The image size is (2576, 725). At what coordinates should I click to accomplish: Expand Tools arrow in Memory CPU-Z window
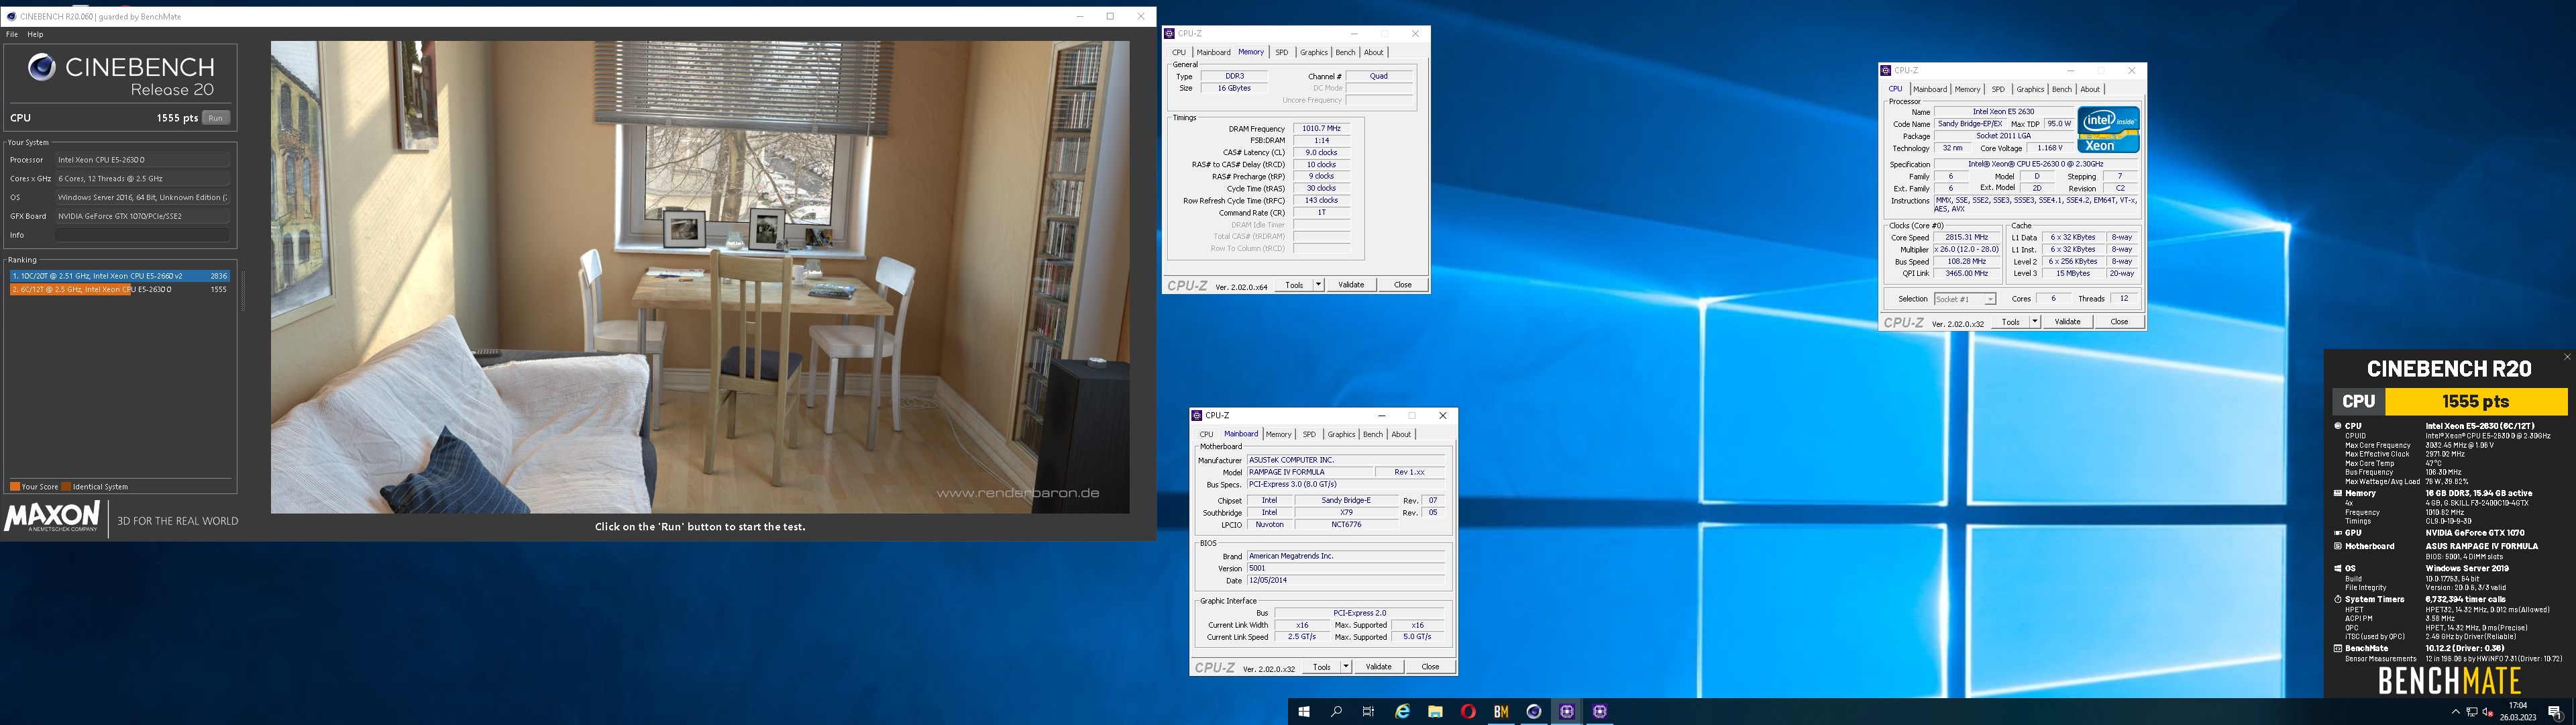(1318, 285)
